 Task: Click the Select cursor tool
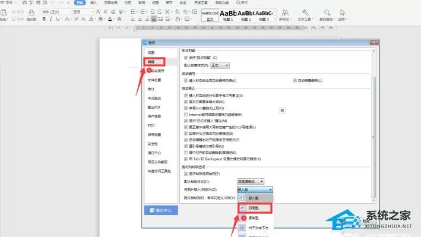pyautogui.click(x=342, y=15)
